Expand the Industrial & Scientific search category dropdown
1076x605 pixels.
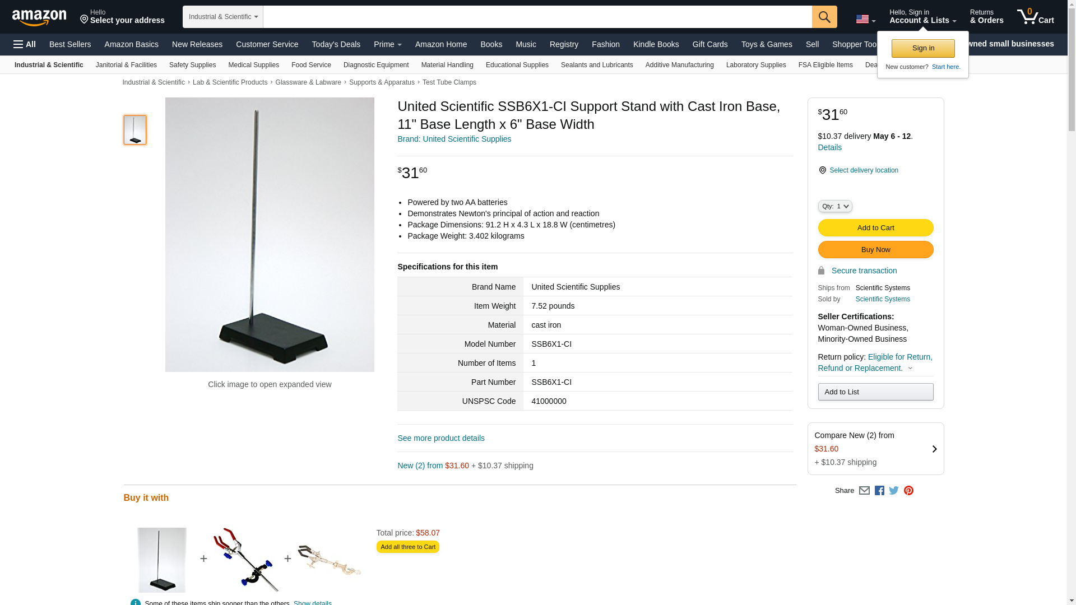223,17
